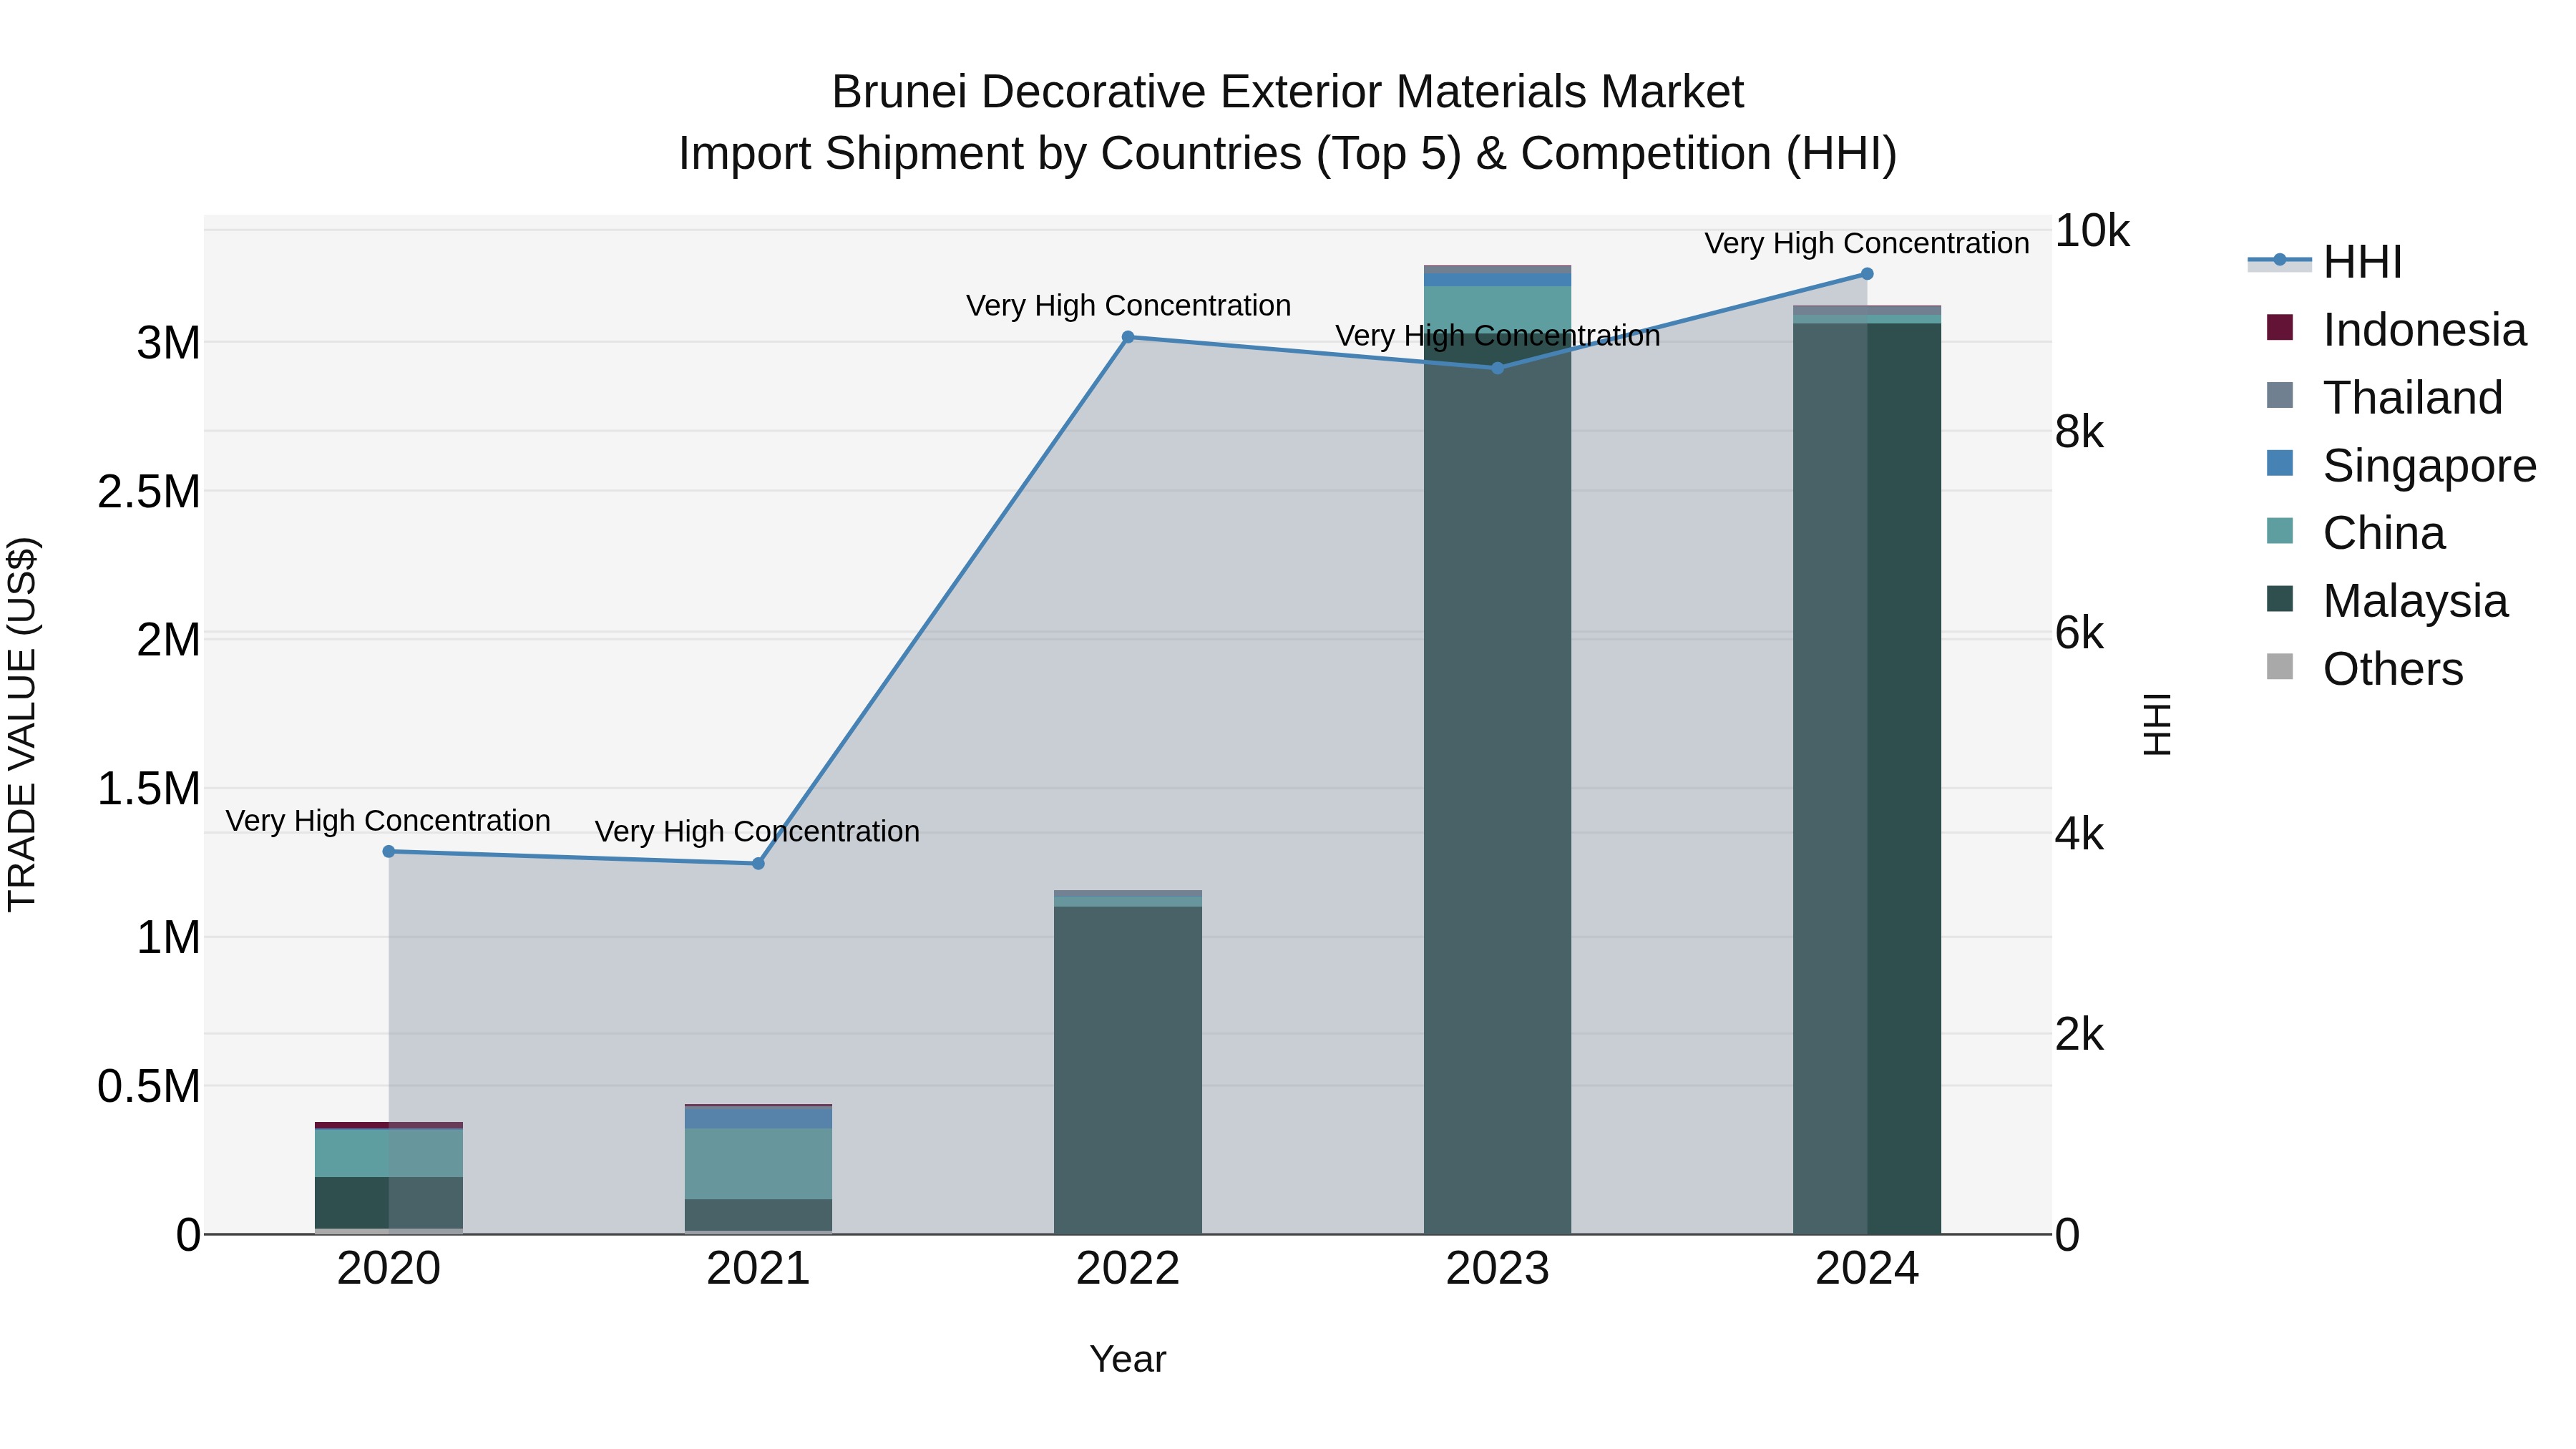Select the 2023 HHI data point
The width and height of the screenshot is (2576, 1449).
click(x=1497, y=368)
